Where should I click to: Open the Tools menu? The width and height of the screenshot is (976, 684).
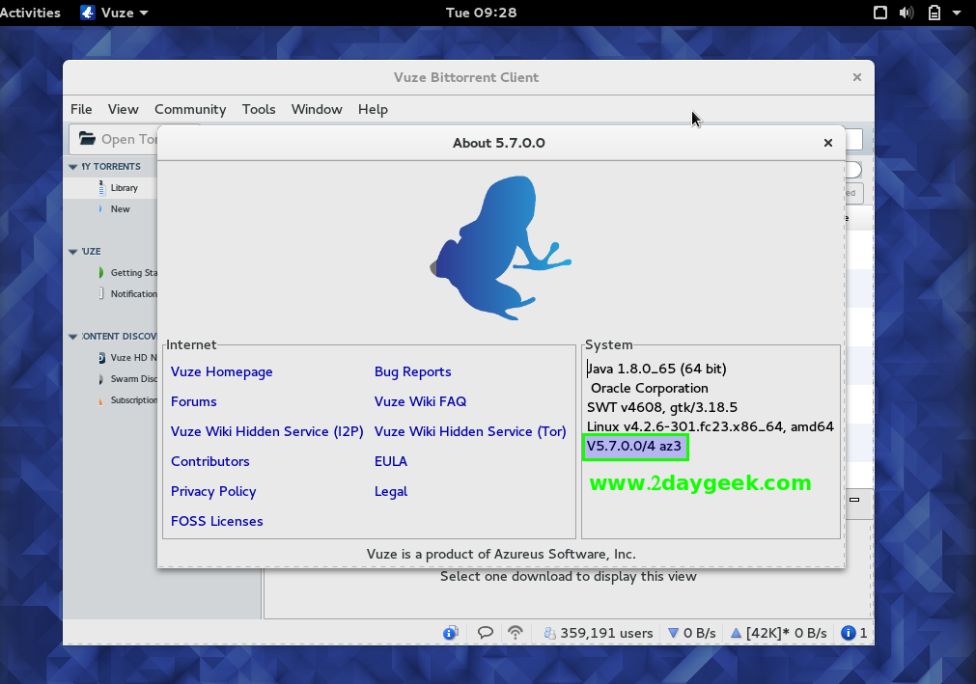pyautogui.click(x=259, y=109)
